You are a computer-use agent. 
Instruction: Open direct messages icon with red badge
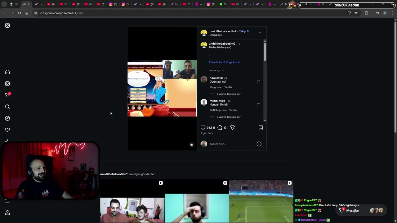[x=7, y=95]
